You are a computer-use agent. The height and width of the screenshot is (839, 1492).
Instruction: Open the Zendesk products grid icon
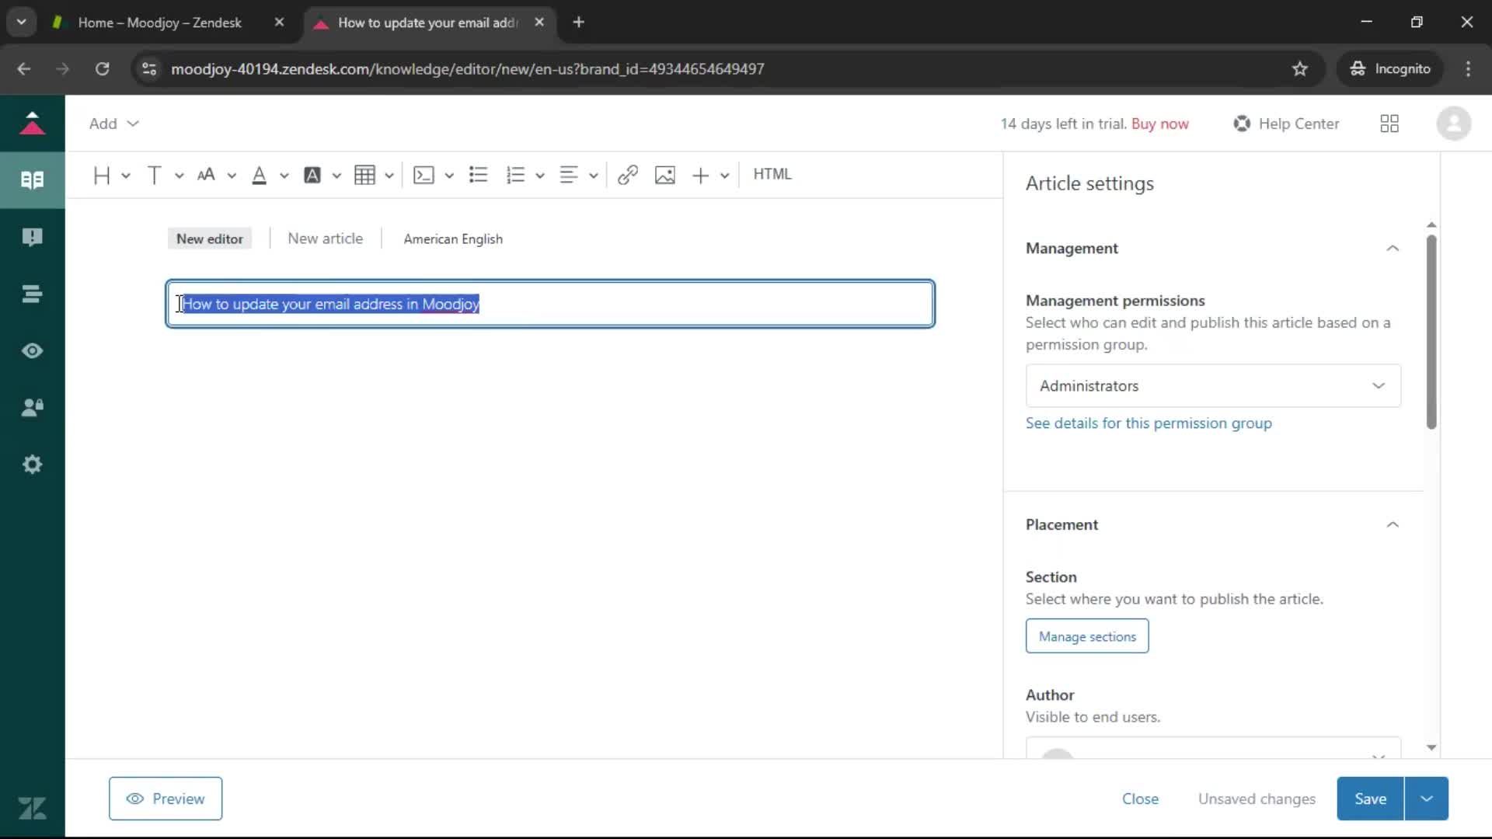pyautogui.click(x=1389, y=124)
